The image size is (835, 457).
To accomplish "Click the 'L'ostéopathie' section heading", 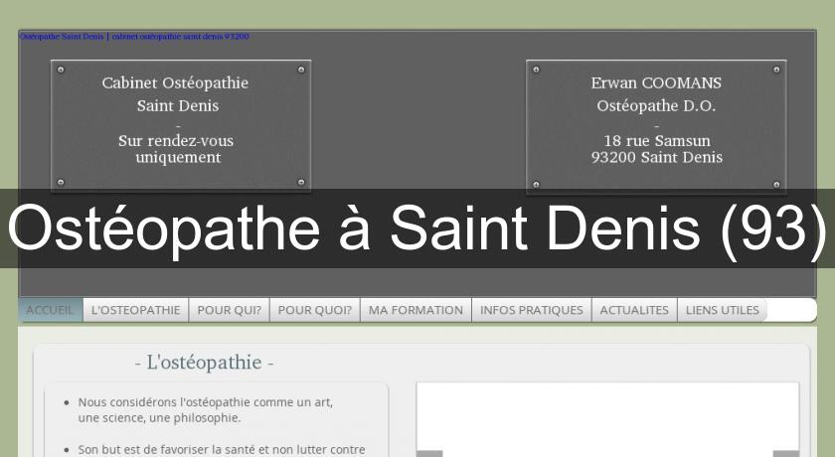I will click(x=205, y=363).
